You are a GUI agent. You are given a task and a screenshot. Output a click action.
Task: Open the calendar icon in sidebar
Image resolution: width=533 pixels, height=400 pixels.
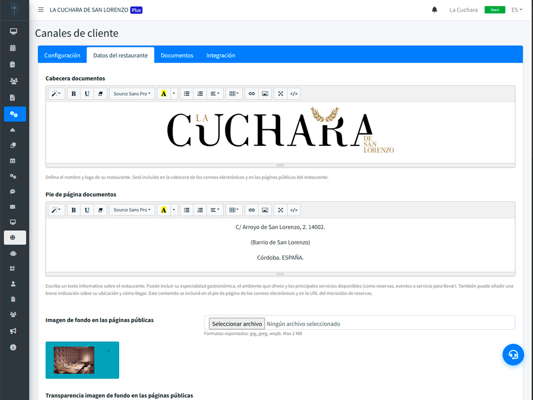point(13,48)
